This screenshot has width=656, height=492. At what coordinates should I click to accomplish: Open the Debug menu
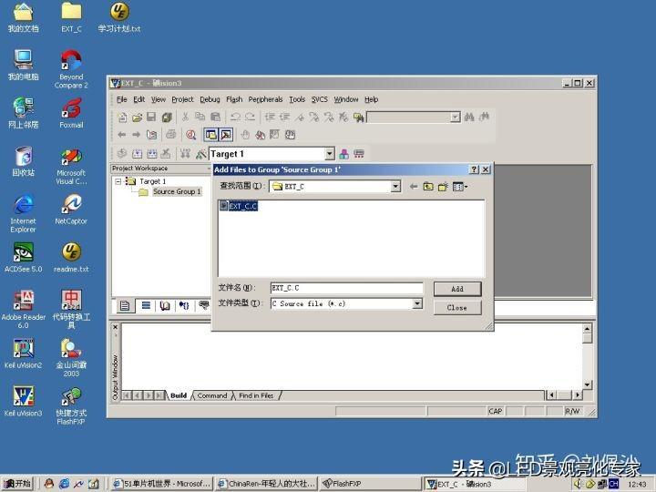[210, 99]
